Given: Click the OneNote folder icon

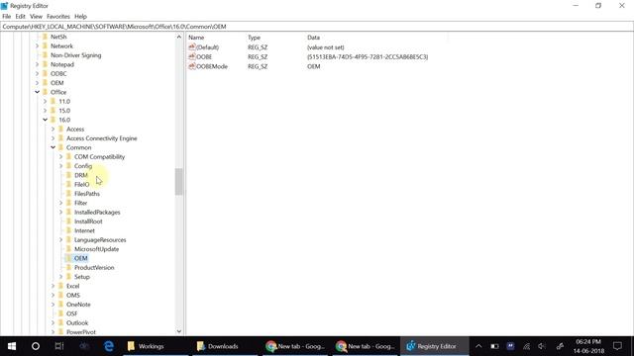Looking at the screenshot, I should (x=61, y=305).
